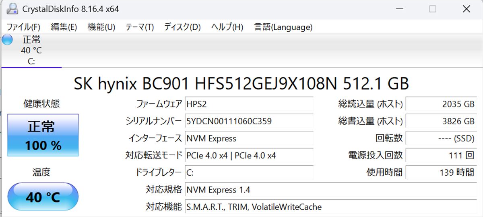Click the 対応機能 label

(164, 207)
